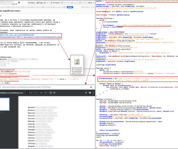Forward the email message

click(x=55, y=3)
